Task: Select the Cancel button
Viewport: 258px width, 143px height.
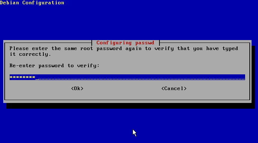Action: coord(174,89)
